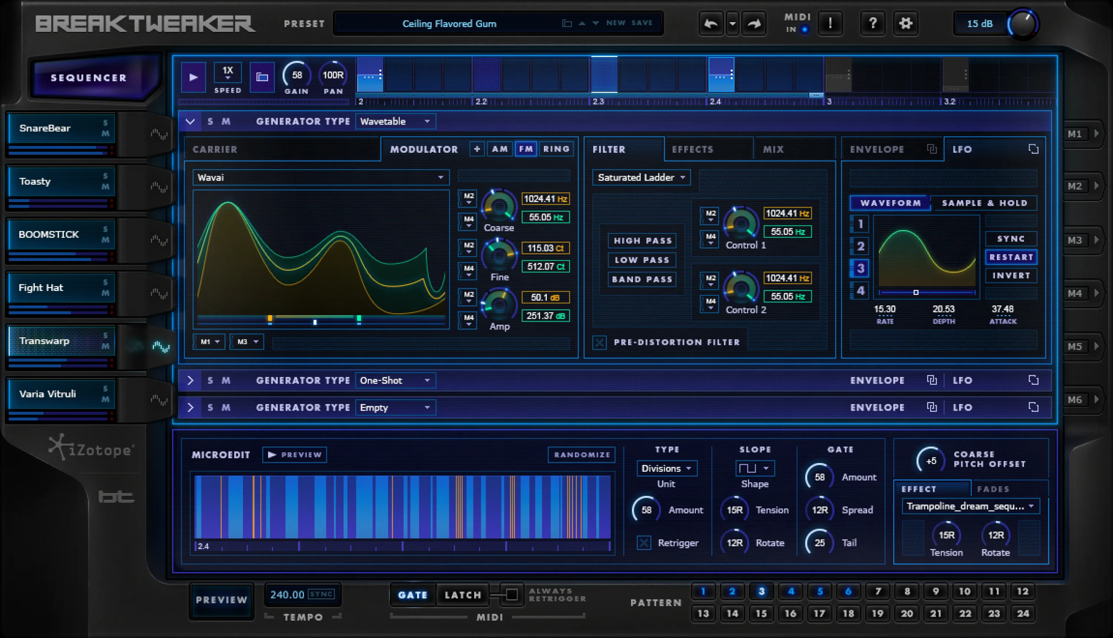Screen dimensions: 1113x638
Task: Click the SnareBear track waveform icon
Action: (159, 134)
